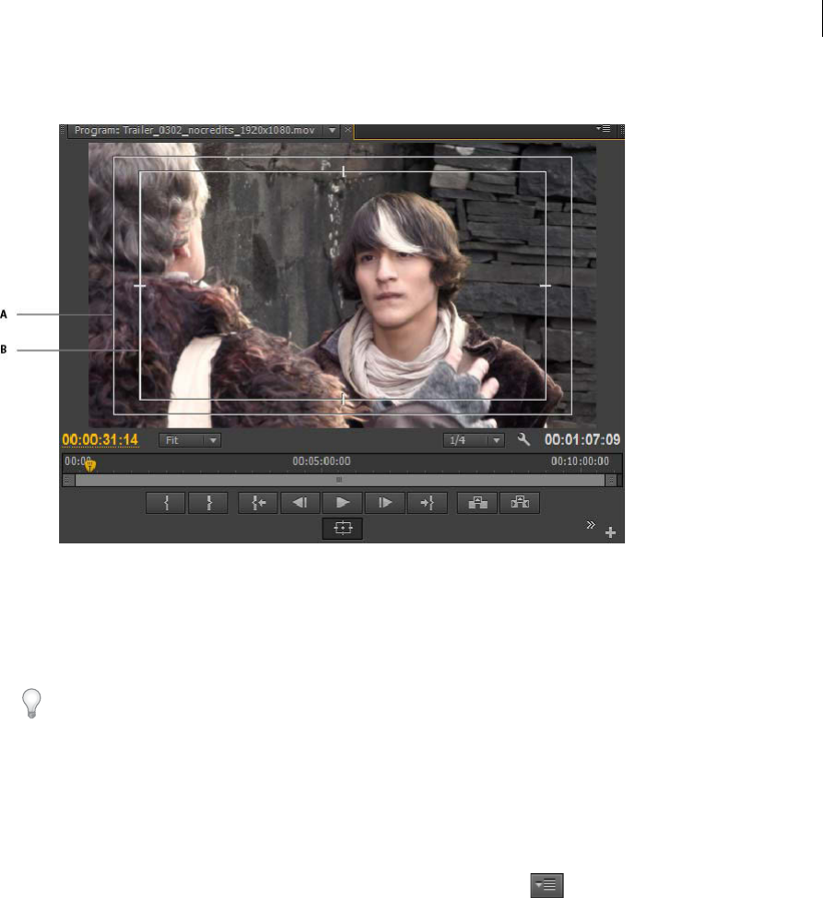The width and height of the screenshot is (823, 898).
Task: Click the 00:10:00:00 mark on time ruler
Action: tap(580, 461)
